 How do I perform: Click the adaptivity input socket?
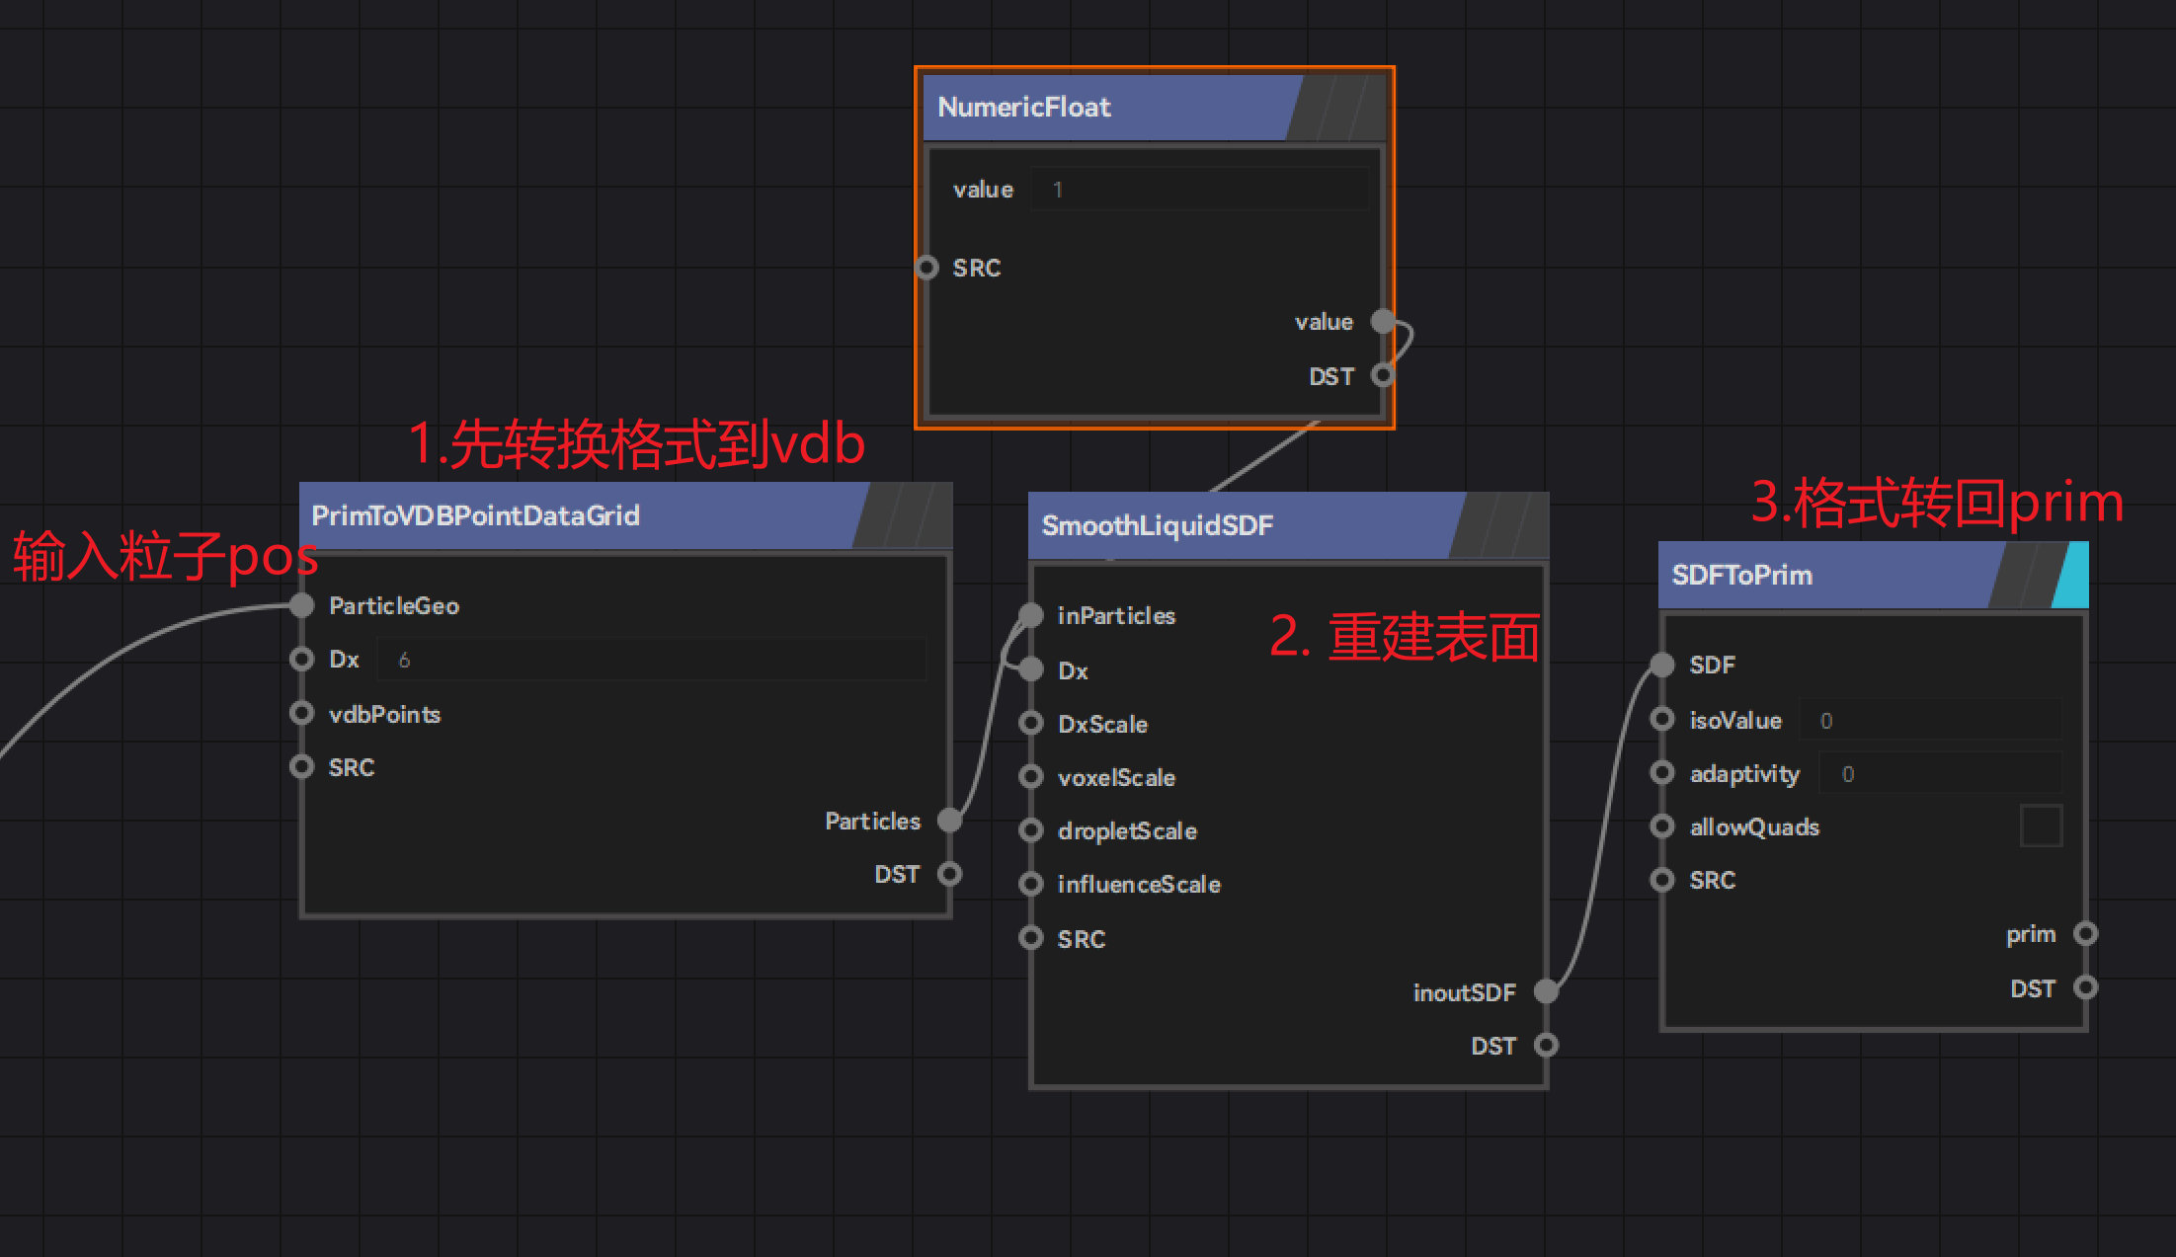click(x=1663, y=772)
